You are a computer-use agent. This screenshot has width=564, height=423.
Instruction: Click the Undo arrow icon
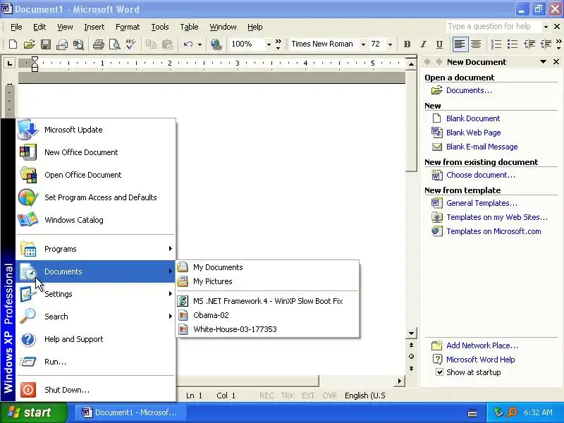pyautogui.click(x=188, y=44)
